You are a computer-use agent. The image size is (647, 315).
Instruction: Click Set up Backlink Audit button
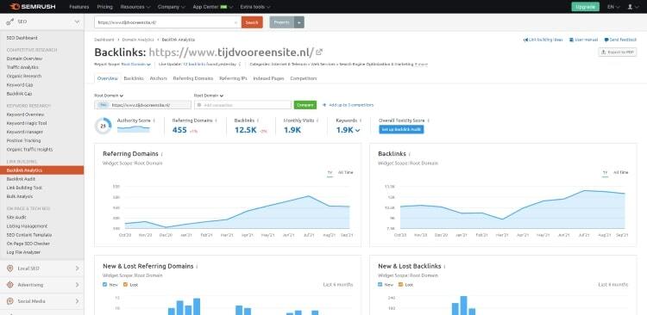pos(401,130)
